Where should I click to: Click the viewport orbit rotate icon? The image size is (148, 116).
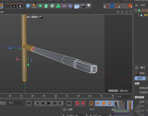[126, 12]
